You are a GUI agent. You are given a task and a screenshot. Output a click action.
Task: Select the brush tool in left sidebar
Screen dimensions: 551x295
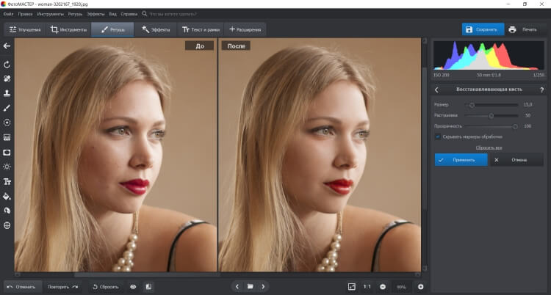[x=7, y=108]
